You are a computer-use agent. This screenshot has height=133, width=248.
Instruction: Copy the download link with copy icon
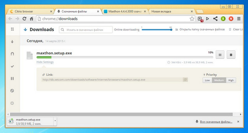click(185, 80)
